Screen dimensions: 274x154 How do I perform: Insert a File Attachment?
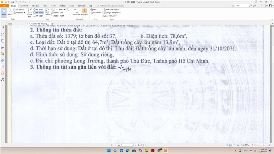pos(111,10)
